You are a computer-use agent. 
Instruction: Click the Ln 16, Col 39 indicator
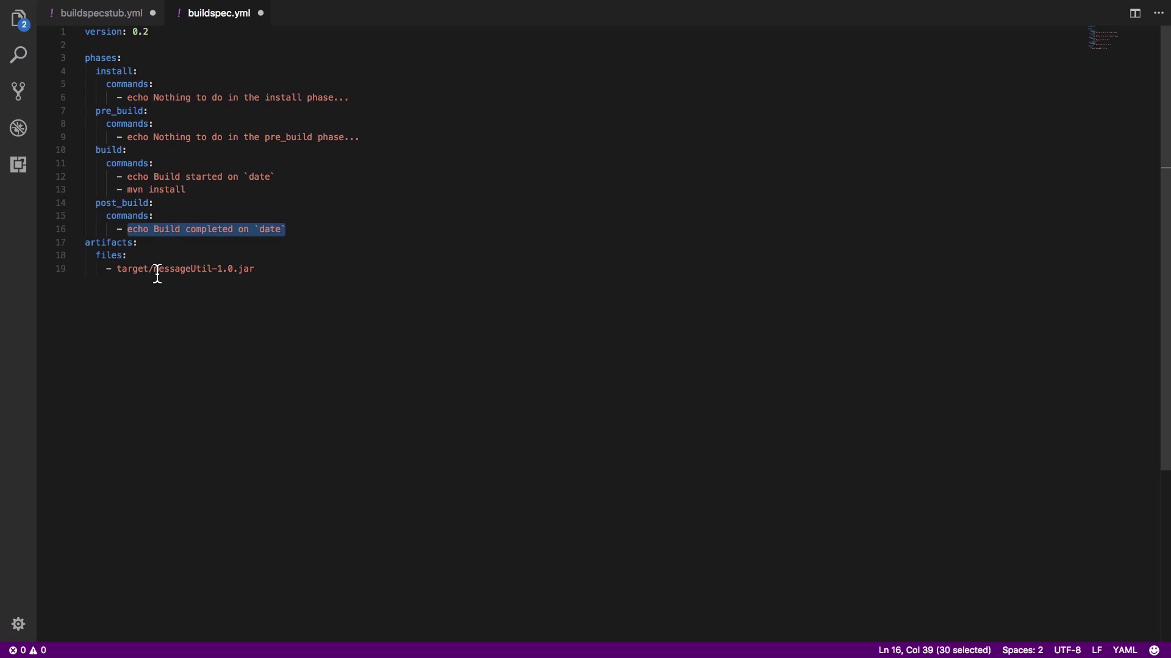[x=934, y=650]
